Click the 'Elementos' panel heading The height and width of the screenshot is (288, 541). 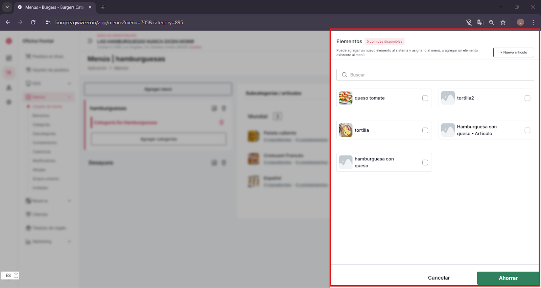[x=349, y=41]
